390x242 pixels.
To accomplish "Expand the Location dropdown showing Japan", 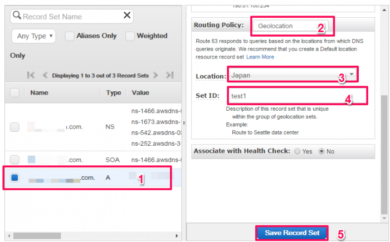I will point(292,75).
